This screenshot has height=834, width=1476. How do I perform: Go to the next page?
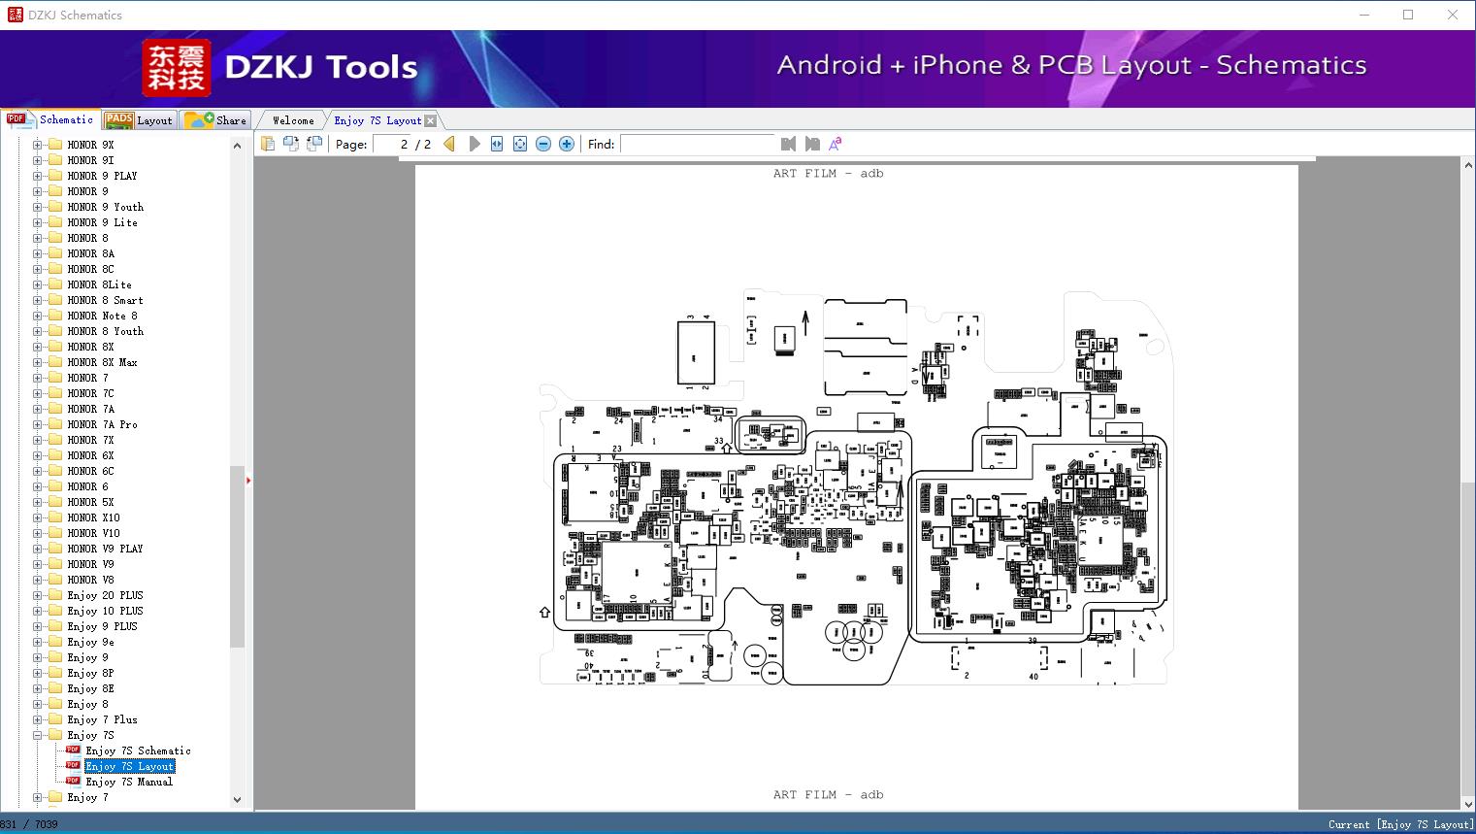tap(474, 144)
